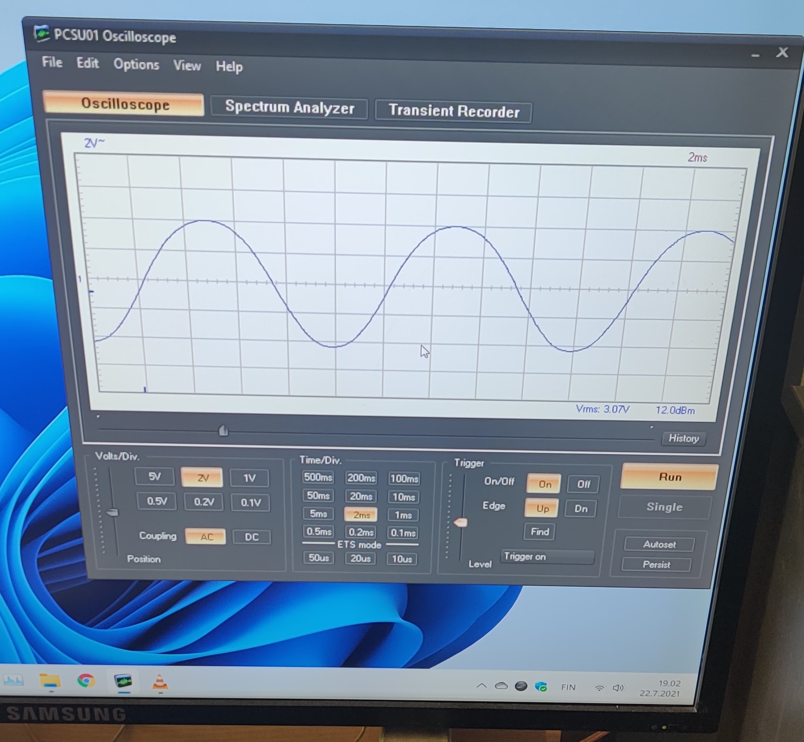Select 100ms time per division
804x742 pixels.
pyautogui.click(x=404, y=479)
